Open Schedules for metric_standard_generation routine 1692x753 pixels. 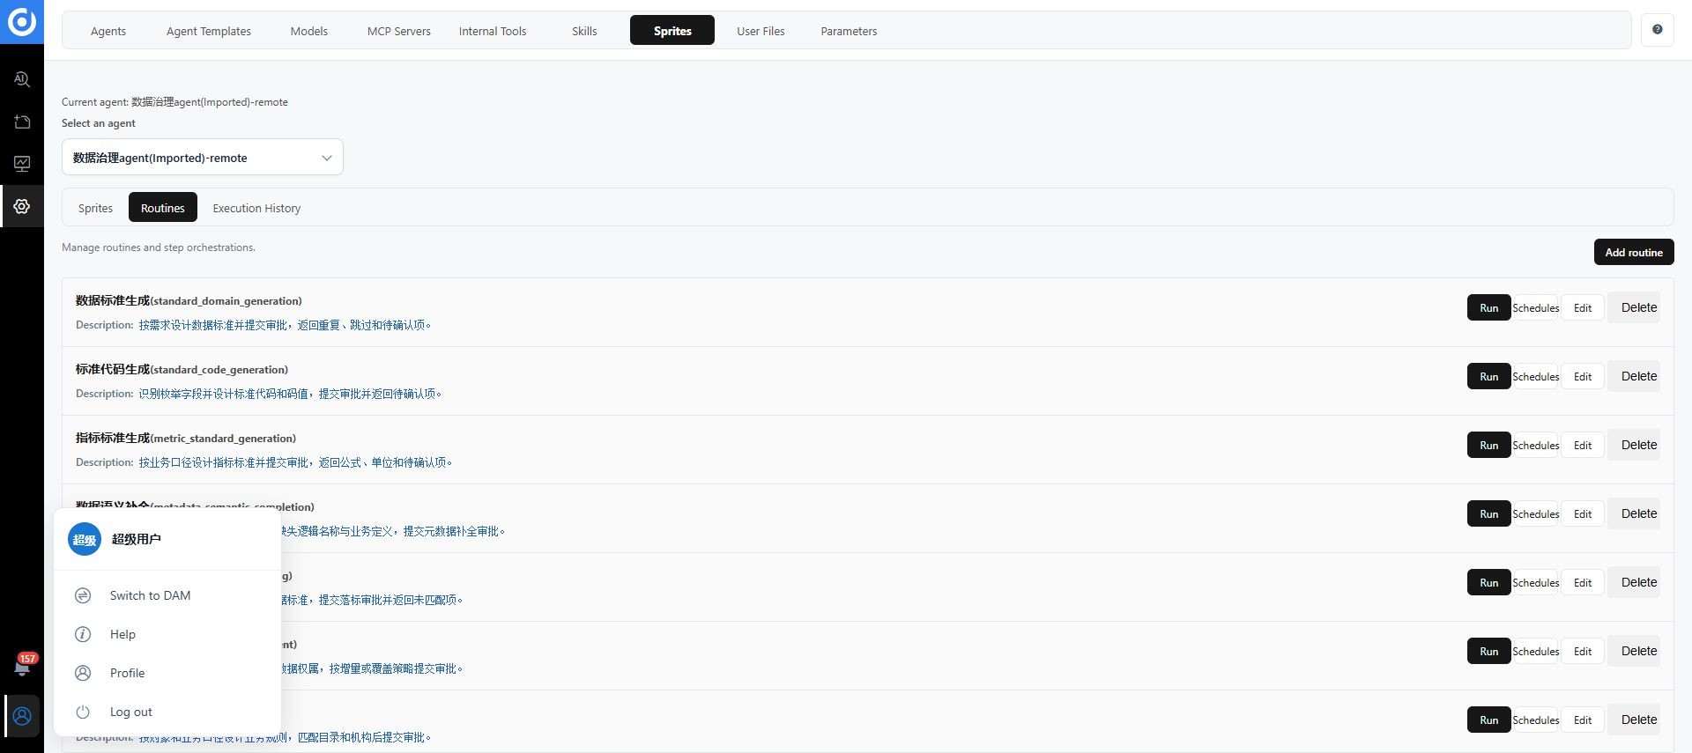[1536, 445]
